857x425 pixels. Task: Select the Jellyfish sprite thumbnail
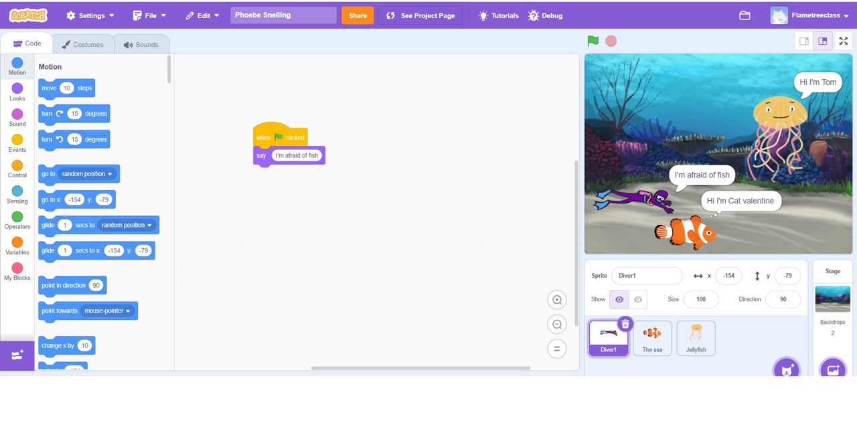click(696, 338)
